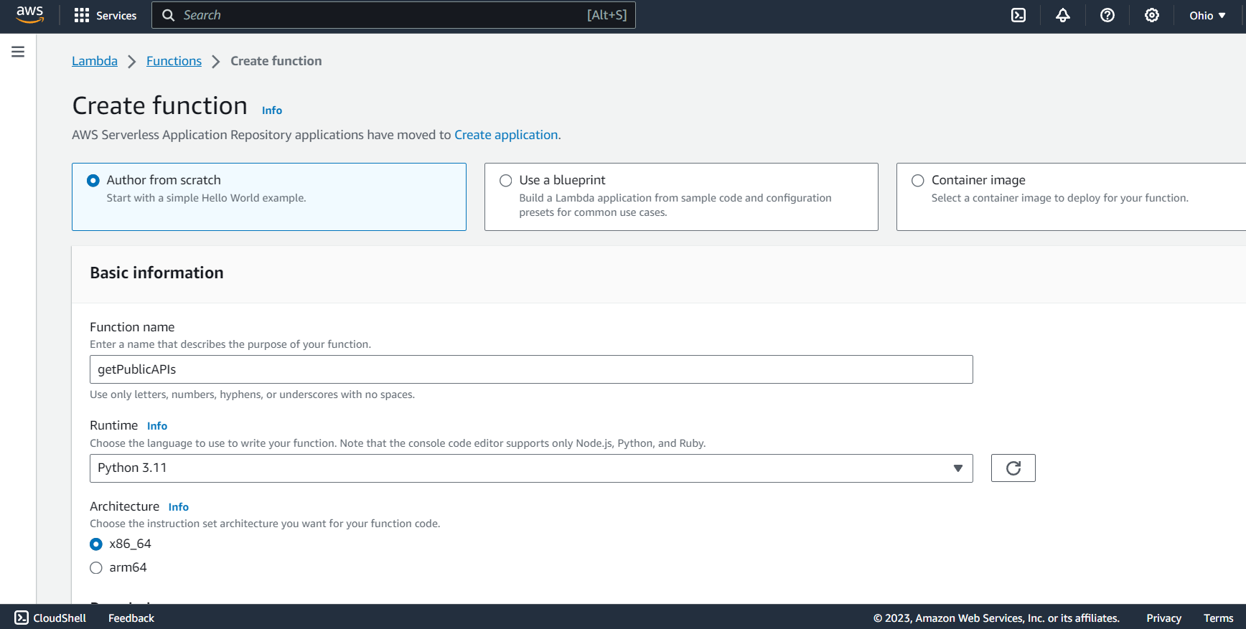Navigate to the Functions breadcrumb

point(174,61)
